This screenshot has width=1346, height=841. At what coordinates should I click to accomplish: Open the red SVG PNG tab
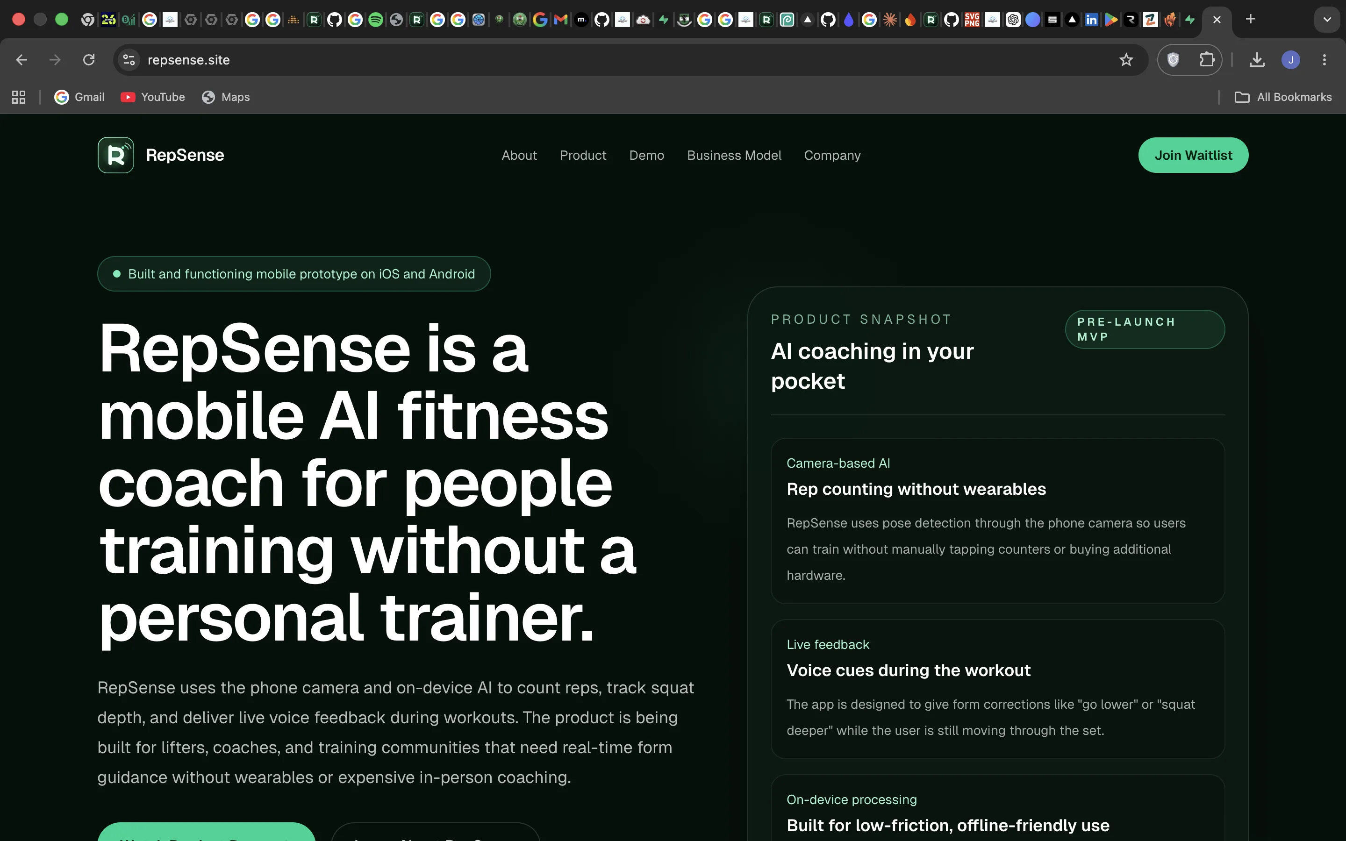click(972, 20)
